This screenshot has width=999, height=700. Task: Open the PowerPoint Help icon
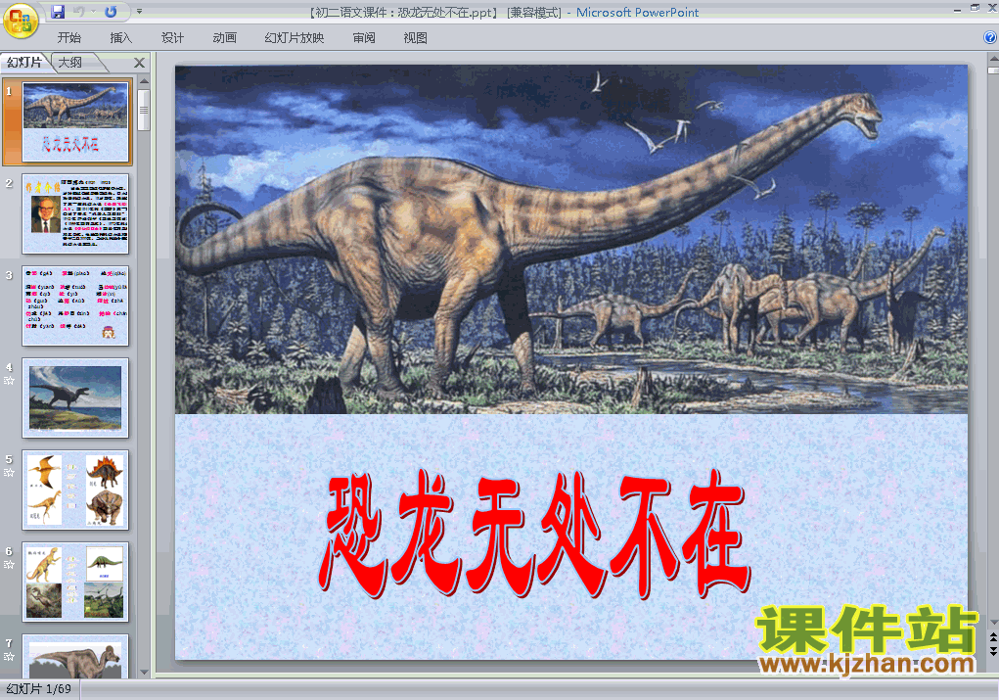tap(990, 37)
